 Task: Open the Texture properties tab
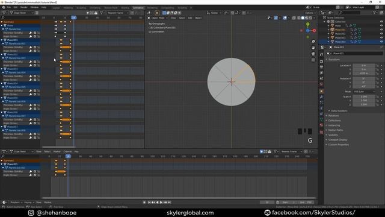click(x=321, y=132)
